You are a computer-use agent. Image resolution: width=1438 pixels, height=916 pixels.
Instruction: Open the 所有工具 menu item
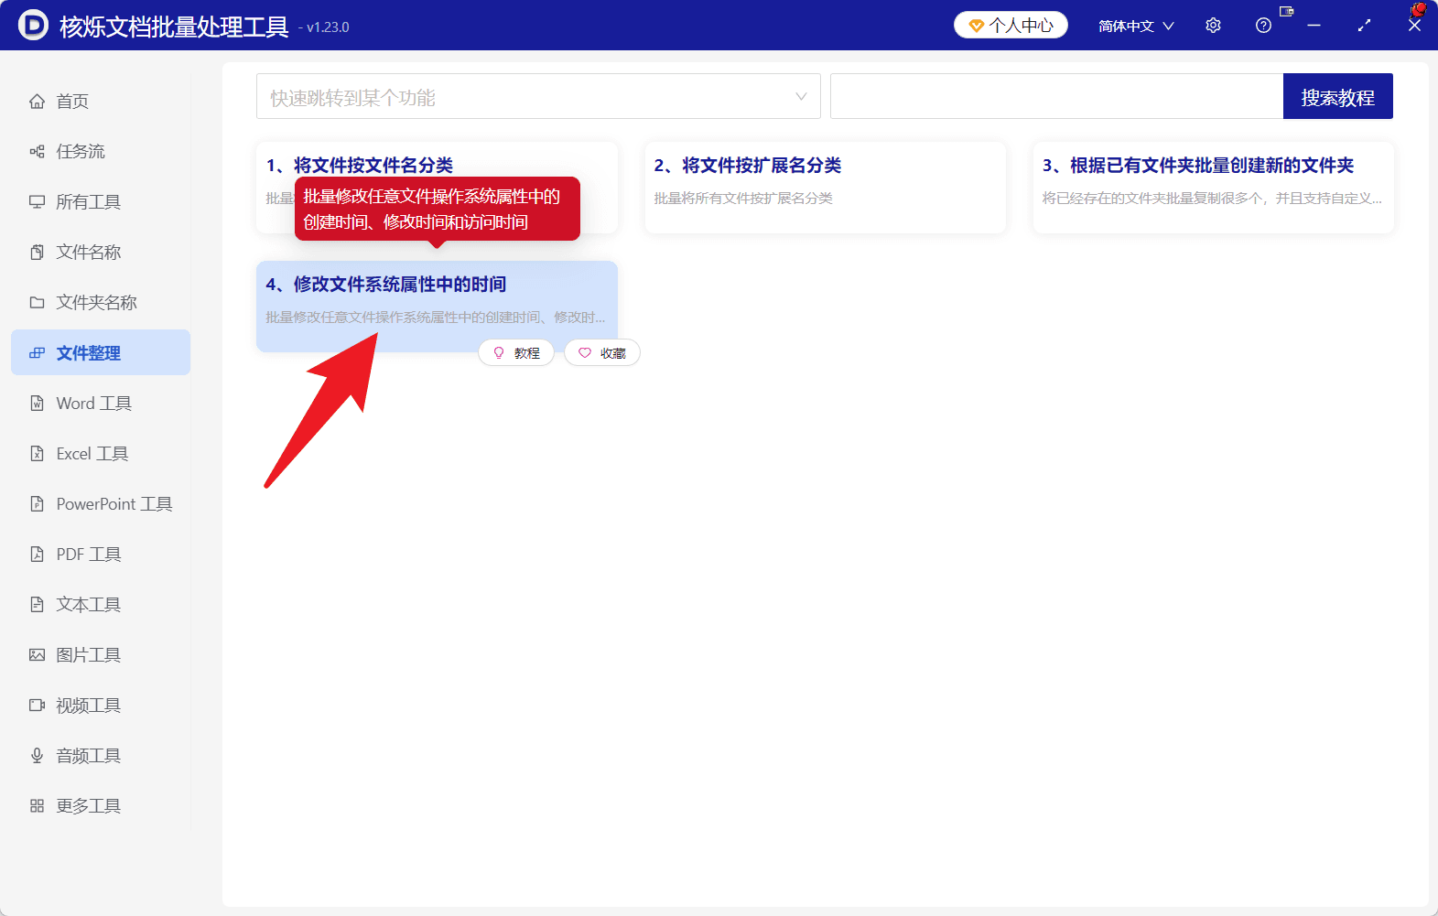[101, 201]
